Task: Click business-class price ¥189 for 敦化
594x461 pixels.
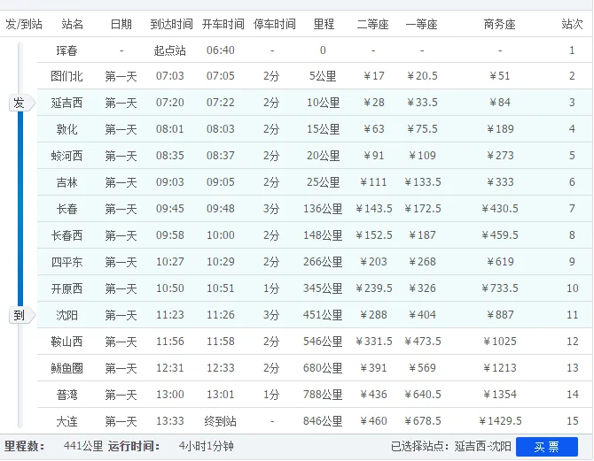Action: [x=500, y=129]
